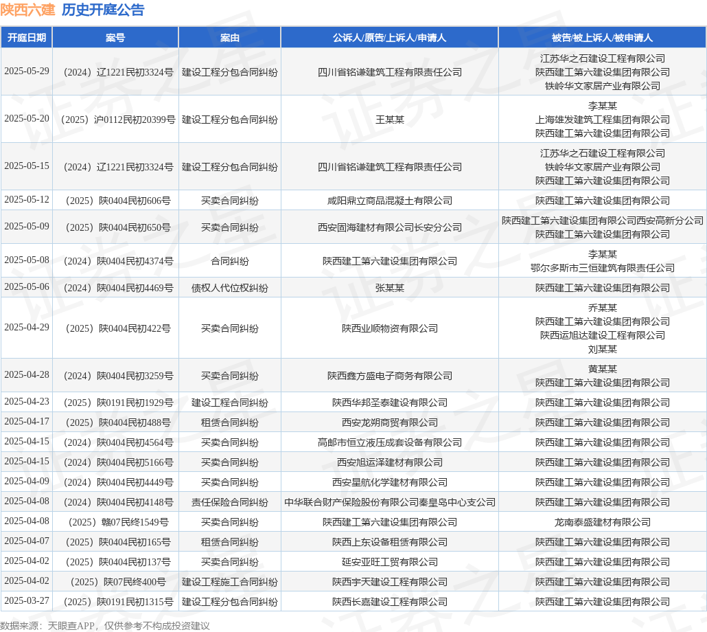Screen dimensions: 707x632
Task: Click plaintiff 西安固海建材有限公司长安分公司
Action: [390, 227]
